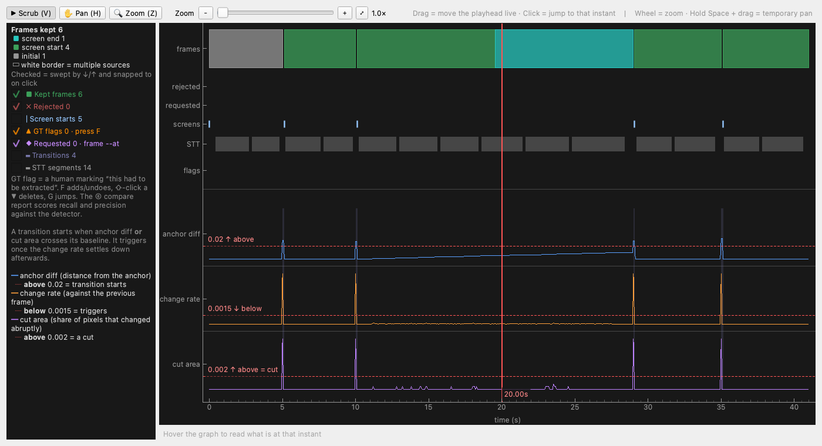The height and width of the screenshot is (446, 822).
Task: Toggle the GT flags 0 checkbox
Action: (16, 131)
